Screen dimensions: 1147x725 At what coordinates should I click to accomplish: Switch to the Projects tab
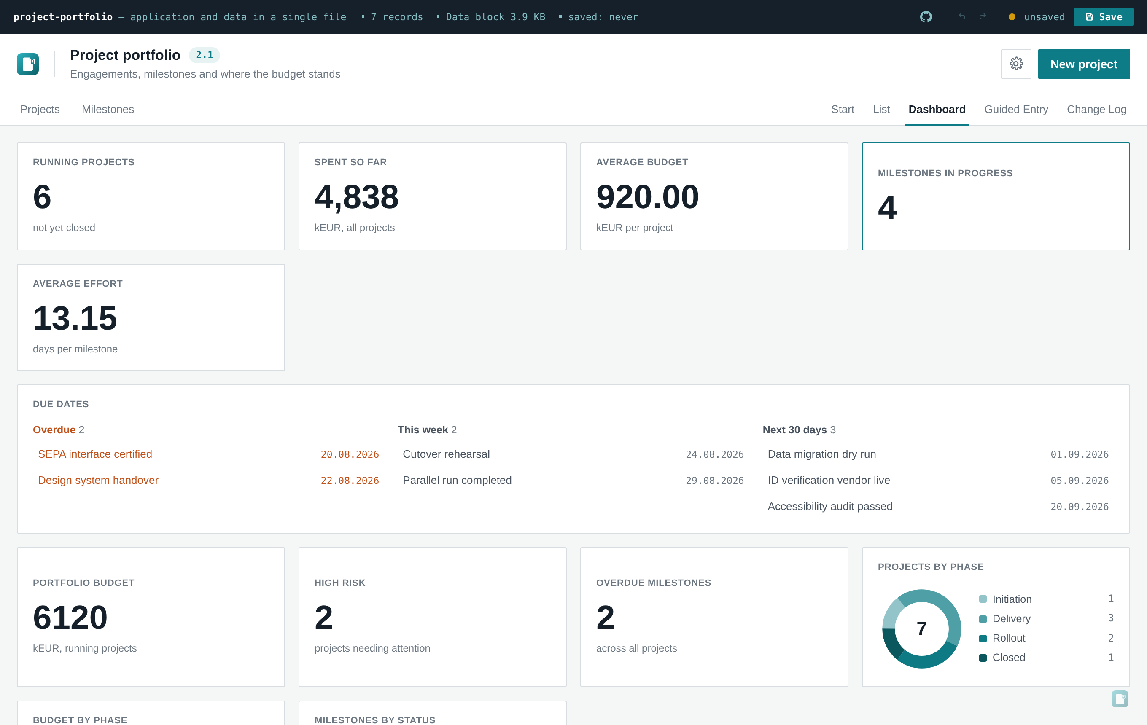(40, 110)
